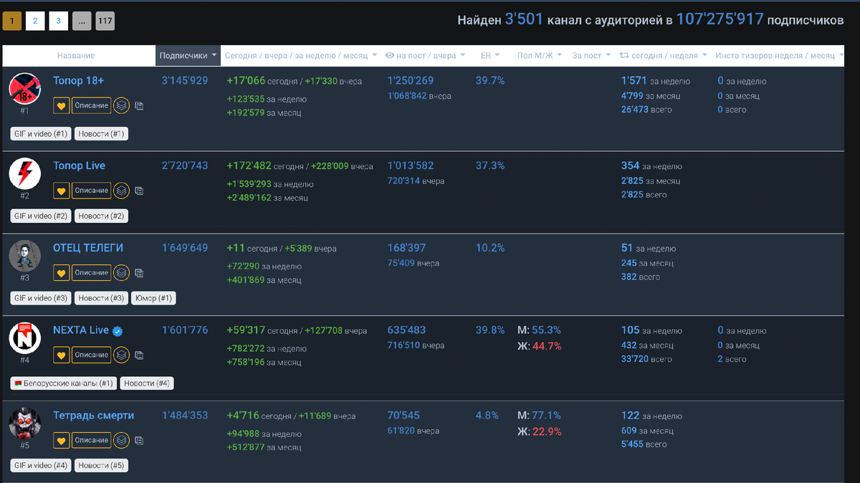The height and width of the screenshot is (483, 860).
Task: Click copy icon in NEXTA Live row
Action: click(x=139, y=355)
